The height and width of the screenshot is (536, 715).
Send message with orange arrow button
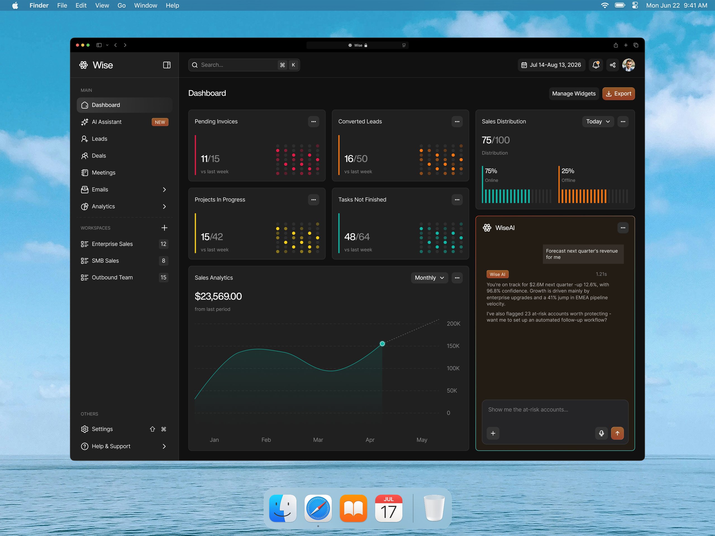(x=617, y=433)
